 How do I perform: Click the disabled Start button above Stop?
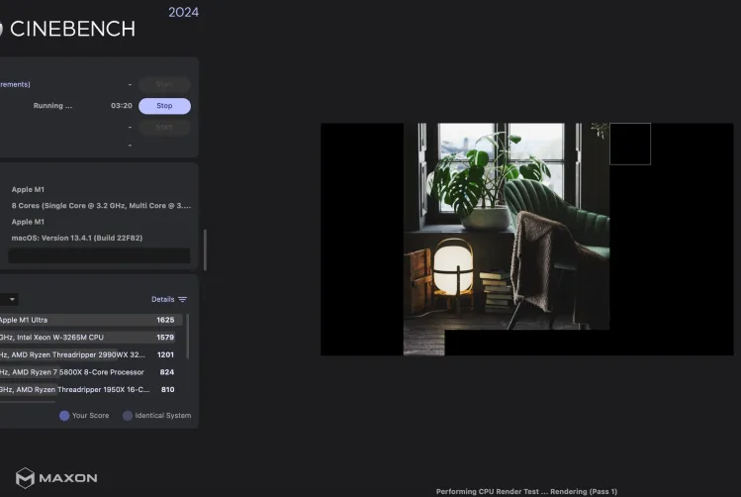click(164, 84)
